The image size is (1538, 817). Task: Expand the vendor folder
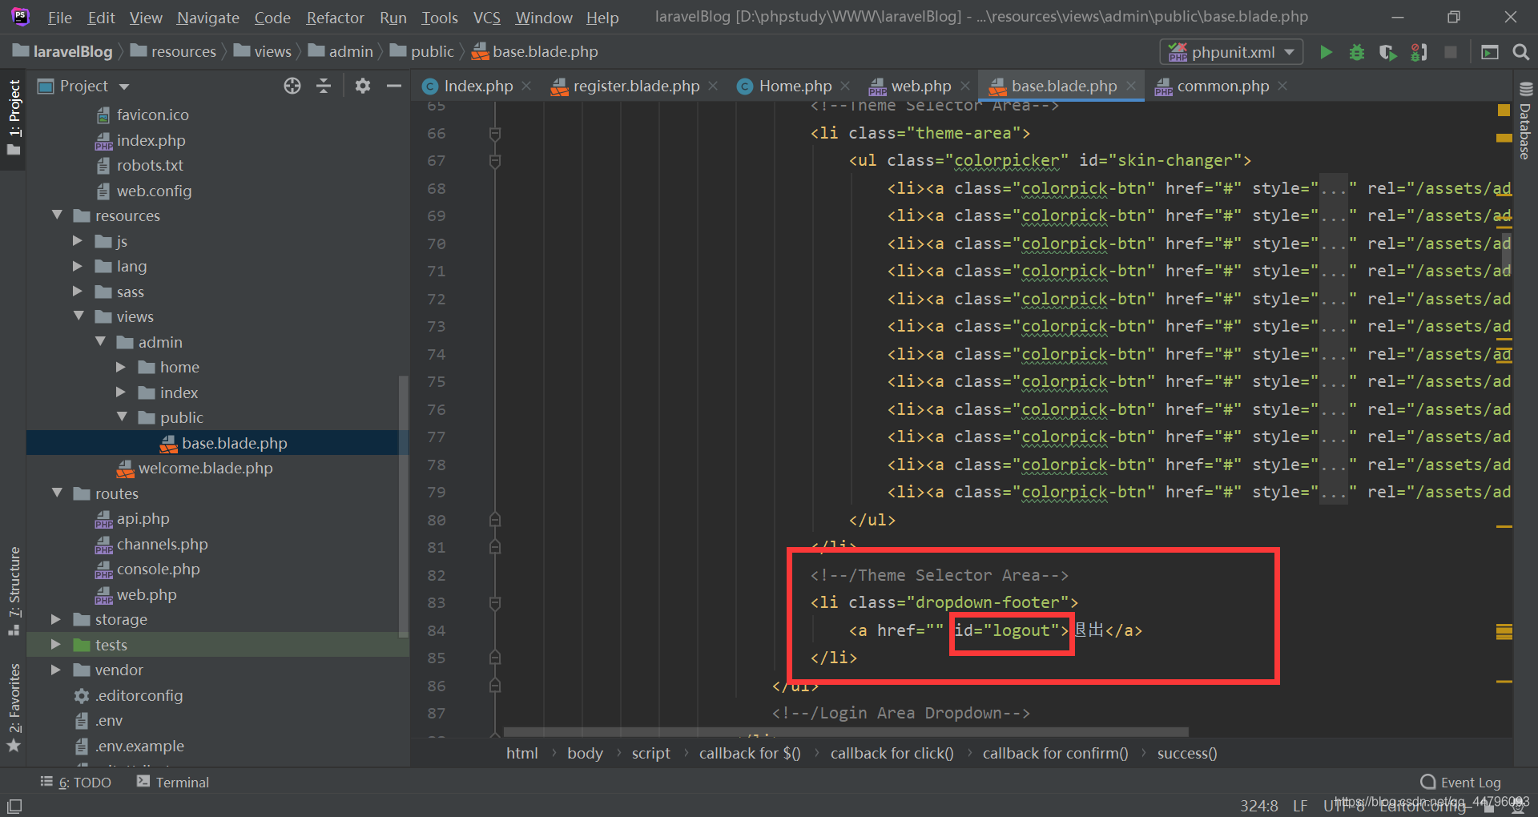(56, 670)
